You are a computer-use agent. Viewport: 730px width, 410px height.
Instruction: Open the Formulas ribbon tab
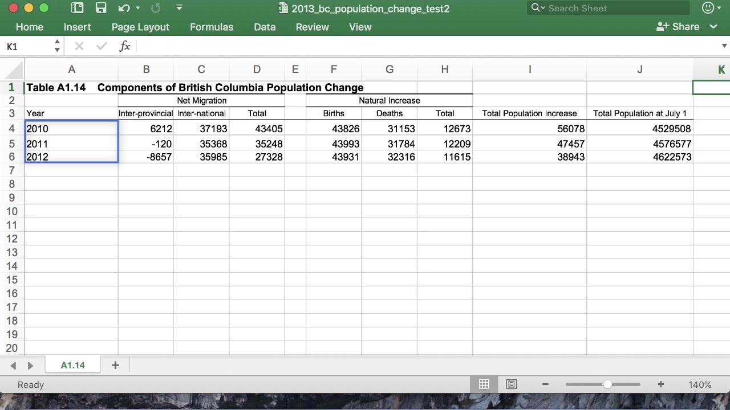[211, 27]
